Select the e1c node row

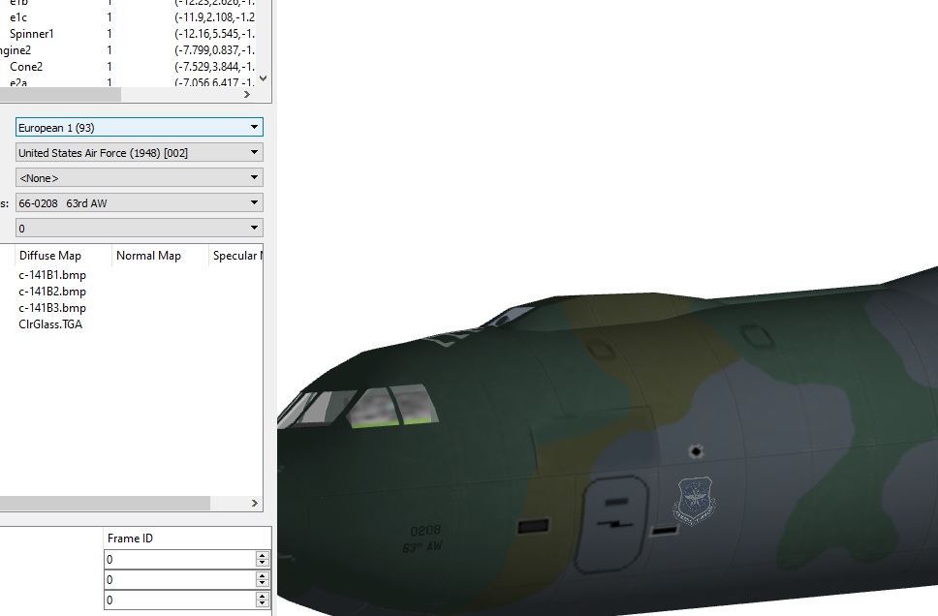pyautogui.click(x=127, y=17)
